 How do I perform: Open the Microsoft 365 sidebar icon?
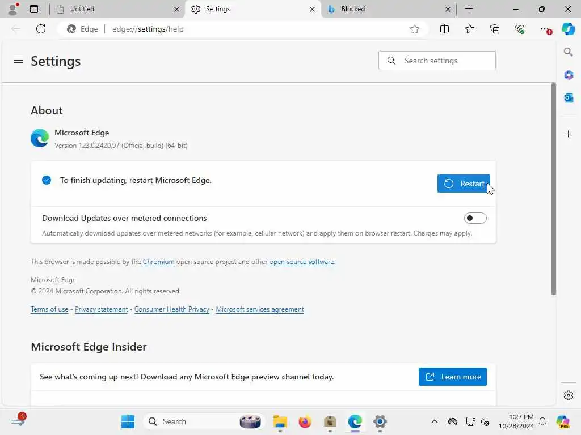(569, 75)
